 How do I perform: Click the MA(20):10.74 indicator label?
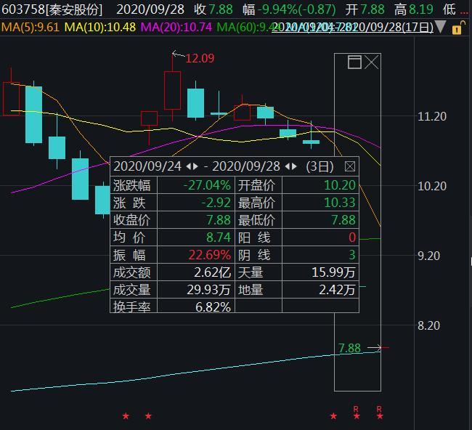click(176, 28)
